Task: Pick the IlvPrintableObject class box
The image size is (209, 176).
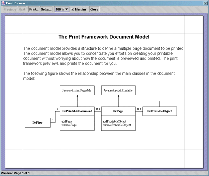Action: point(160,111)
